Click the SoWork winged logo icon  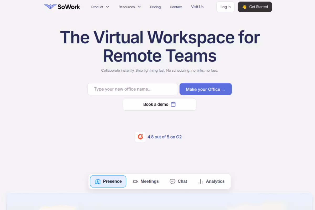coord(50,7)
